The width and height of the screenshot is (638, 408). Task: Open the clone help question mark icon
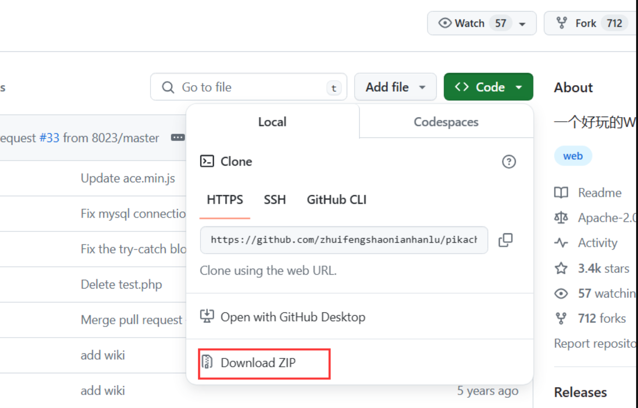tap(509, 161)
